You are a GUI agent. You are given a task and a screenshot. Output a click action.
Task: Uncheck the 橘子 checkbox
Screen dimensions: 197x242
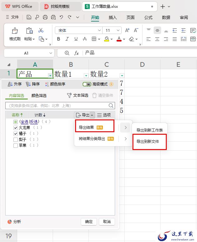tap(15, 133)
